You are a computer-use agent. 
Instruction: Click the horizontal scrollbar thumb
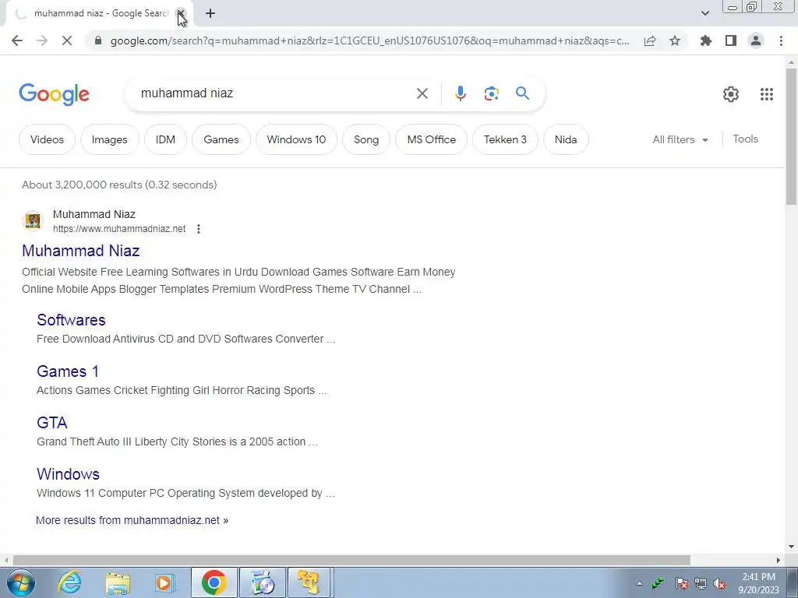click(351, 560)
